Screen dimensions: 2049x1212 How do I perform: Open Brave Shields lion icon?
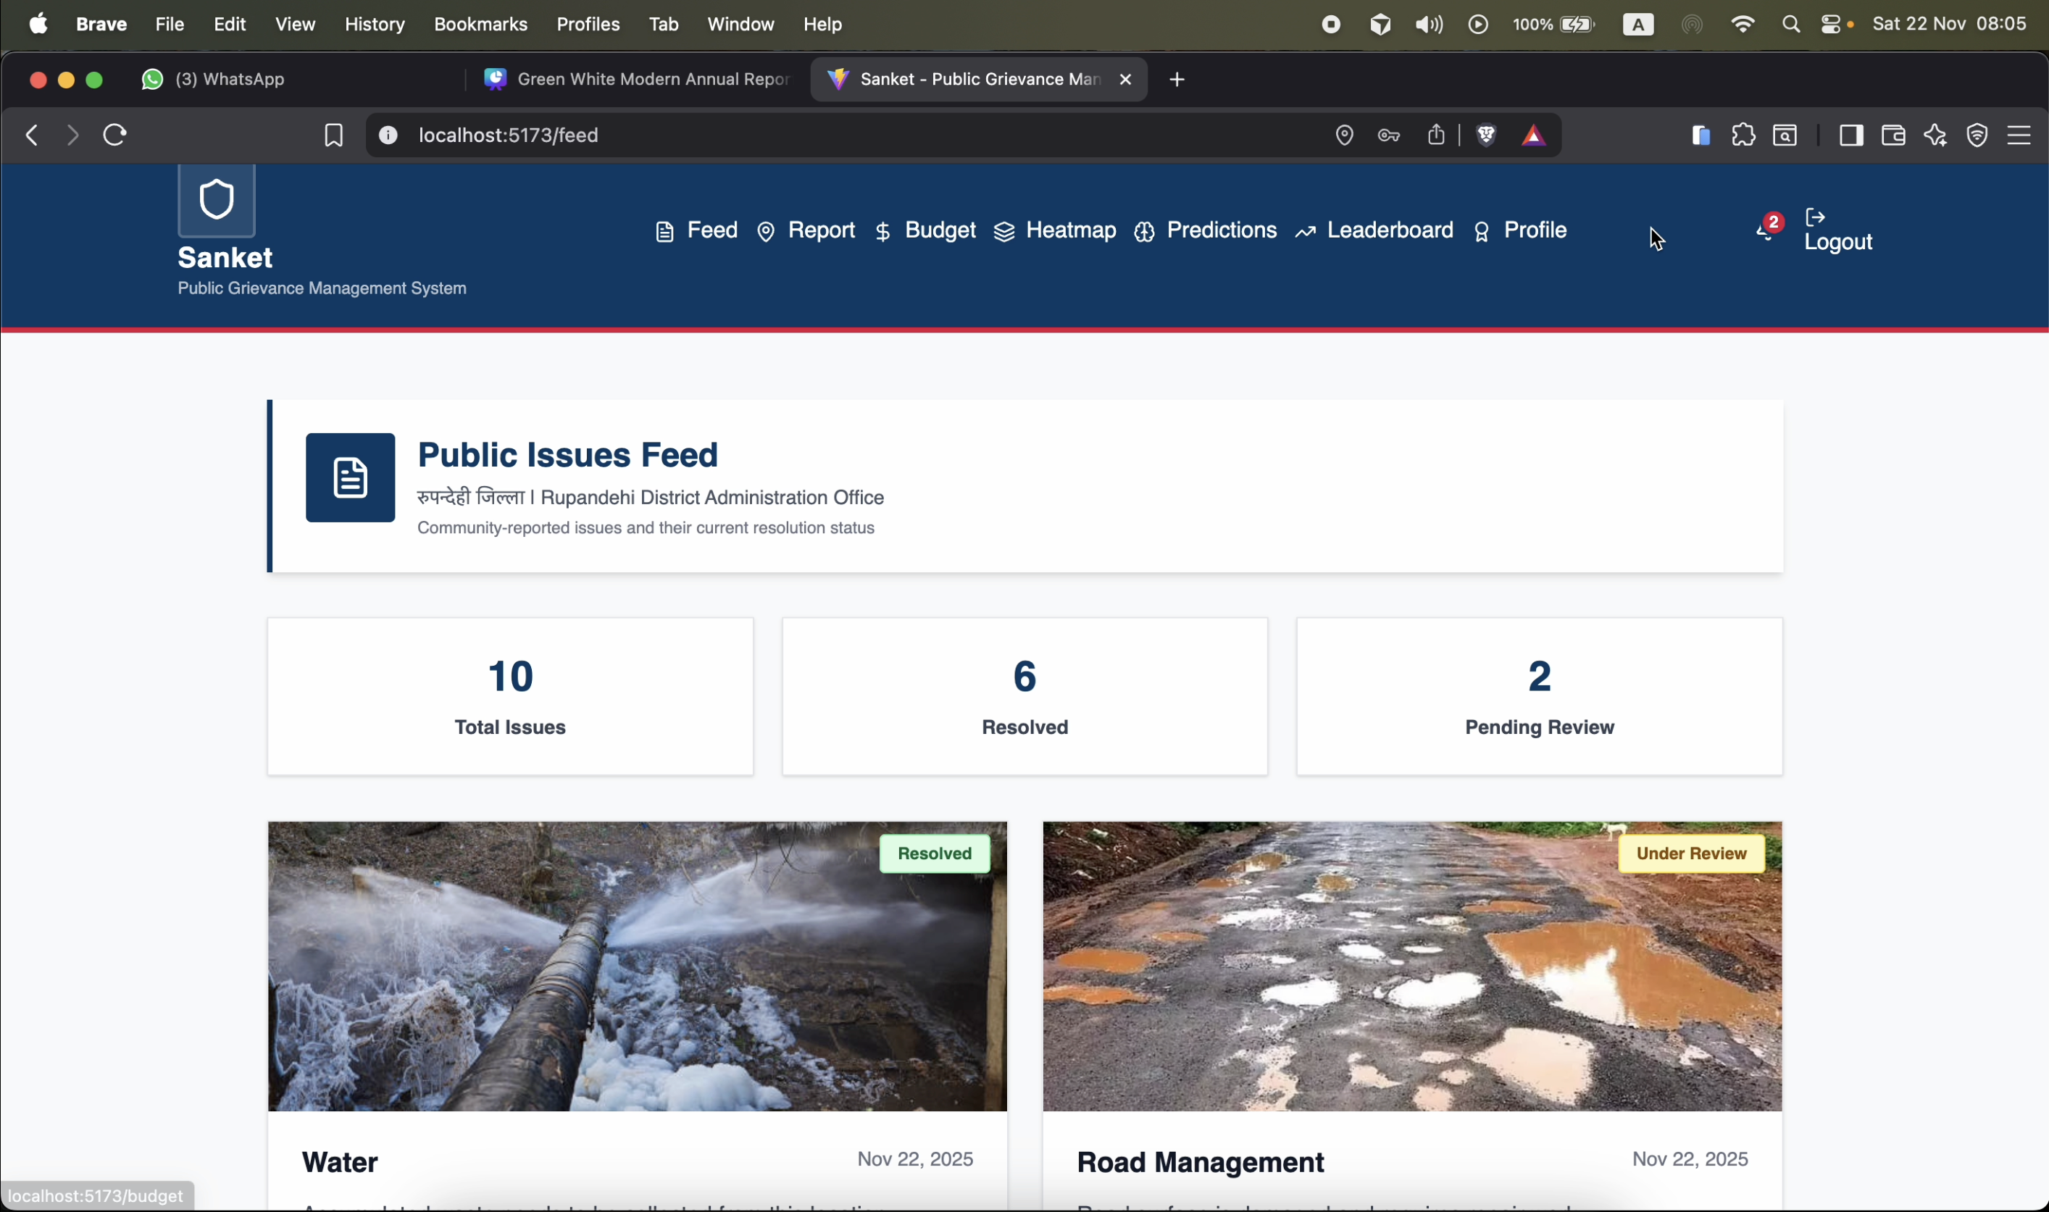[x=1485, y=135]
